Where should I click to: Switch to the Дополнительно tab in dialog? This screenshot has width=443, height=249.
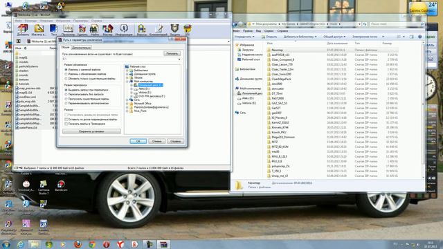[x=82, y=48]
